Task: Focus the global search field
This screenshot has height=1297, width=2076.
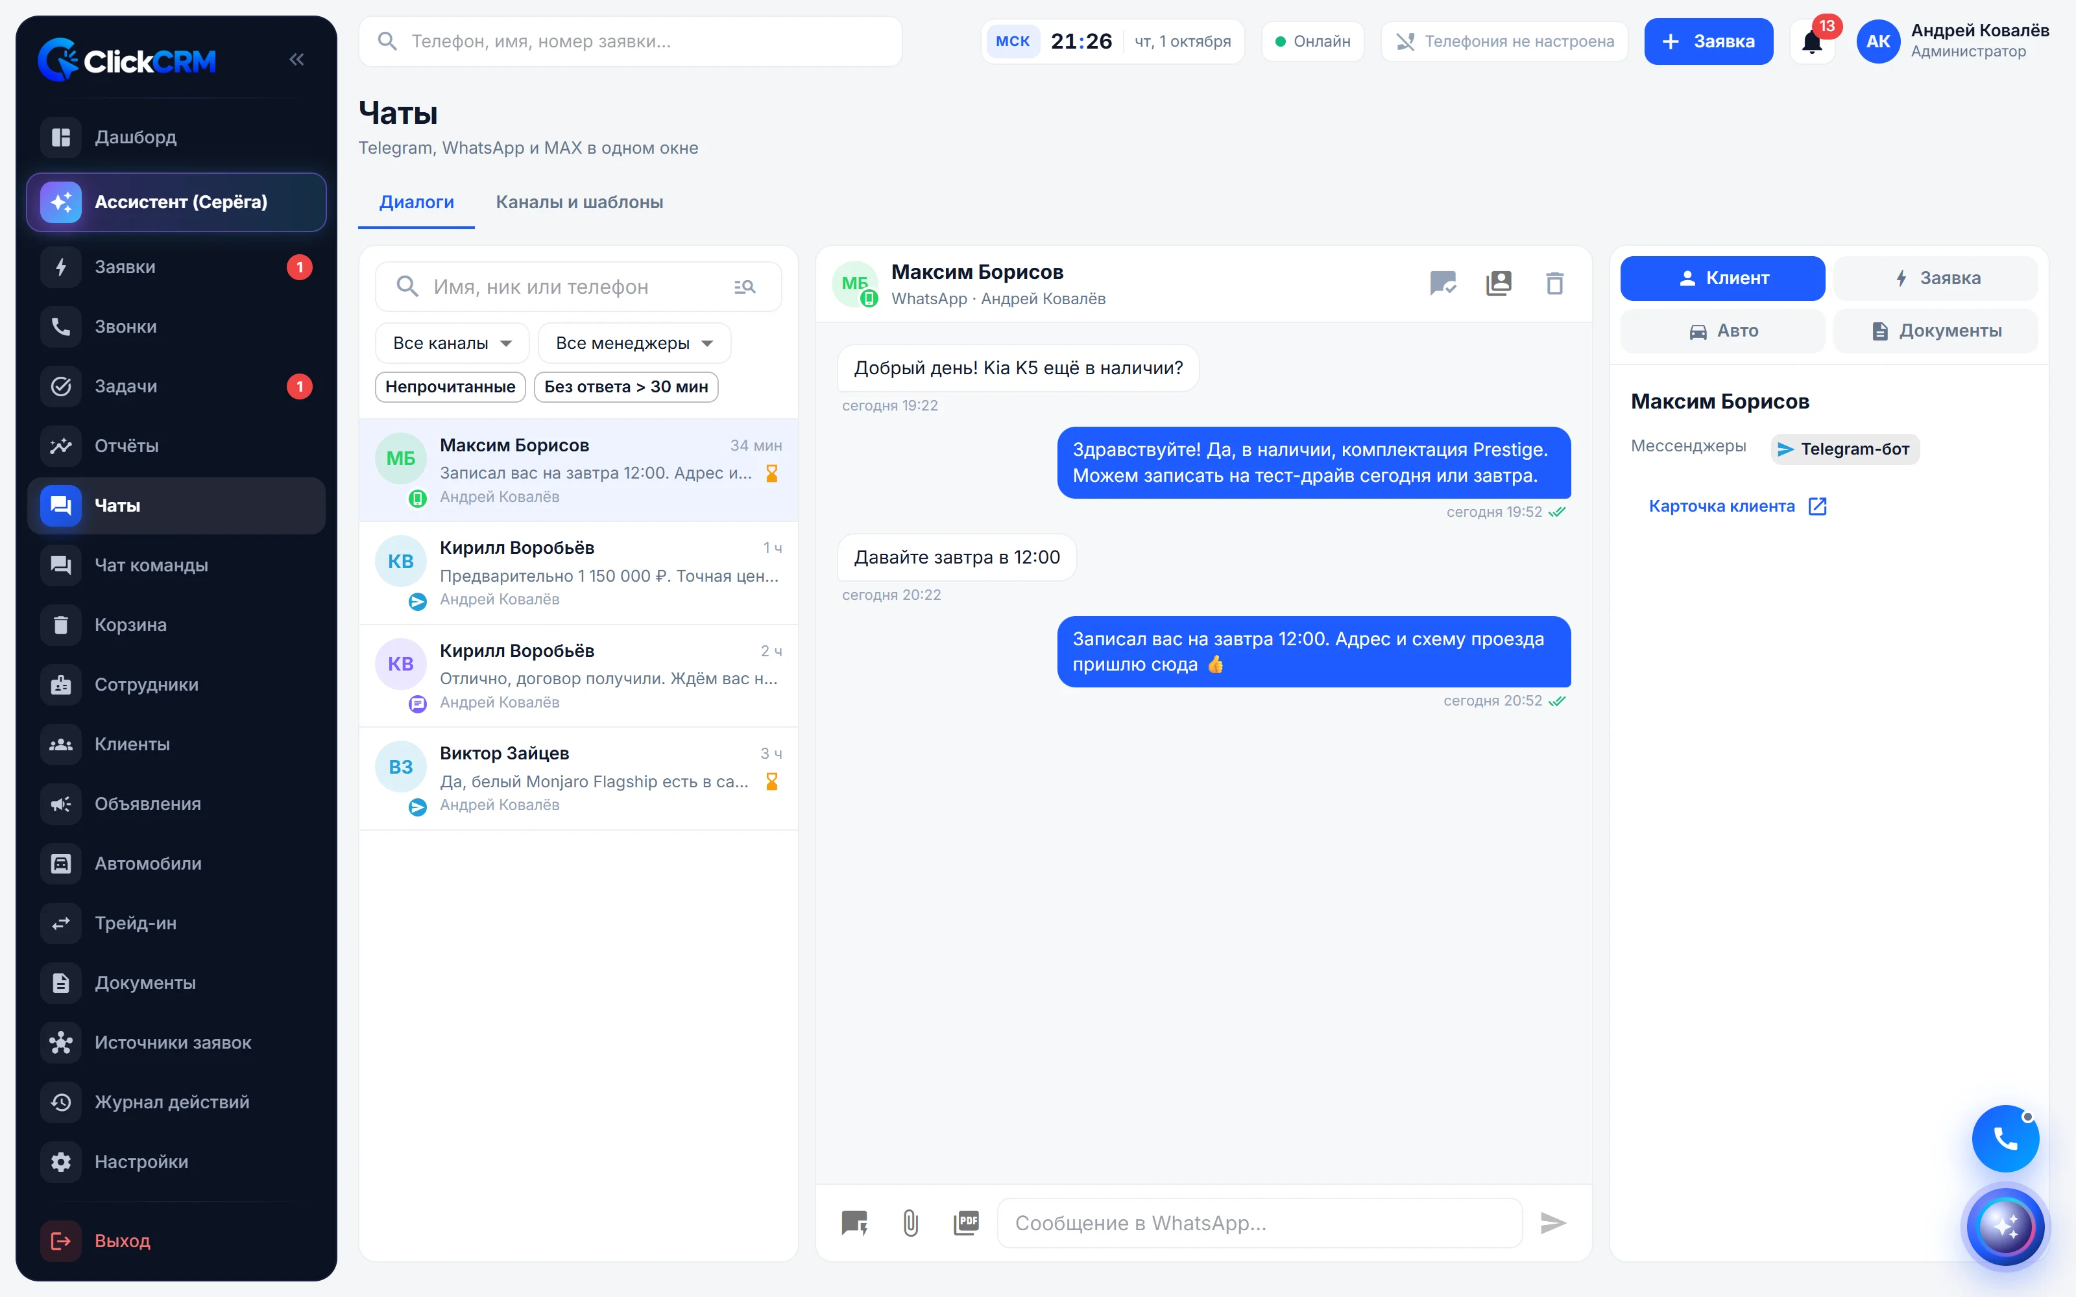Action: point(631,41)
